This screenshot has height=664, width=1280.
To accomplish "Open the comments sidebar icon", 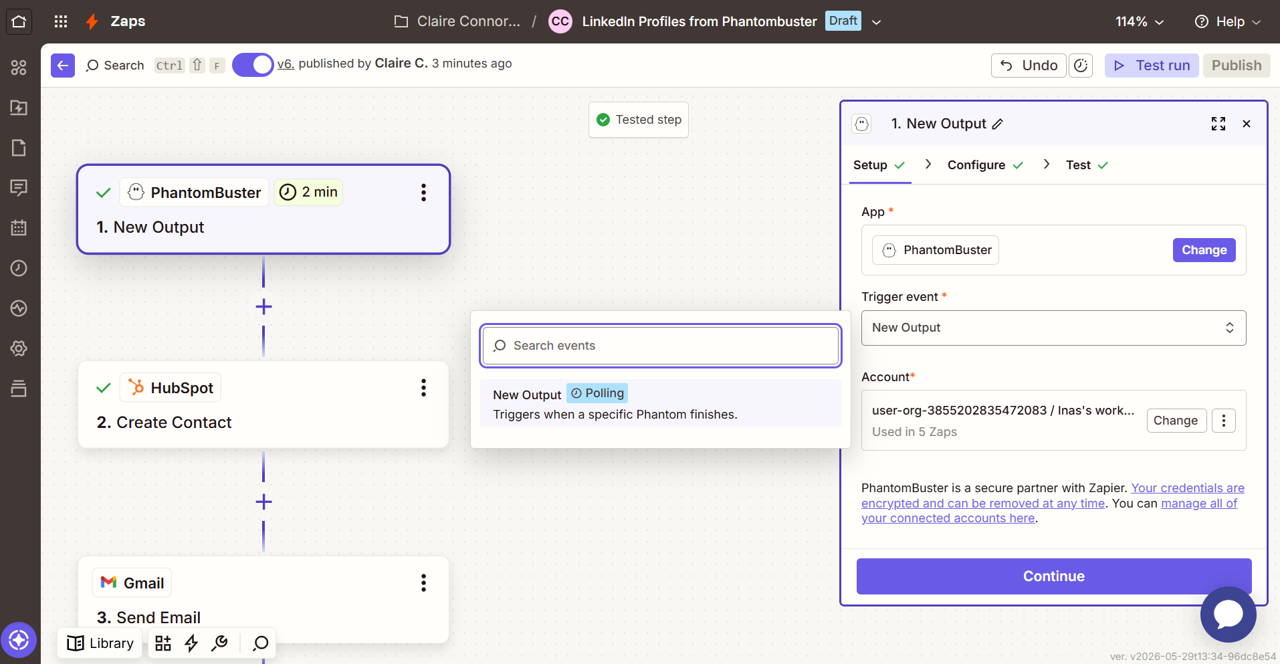I will tap(19, 188).
